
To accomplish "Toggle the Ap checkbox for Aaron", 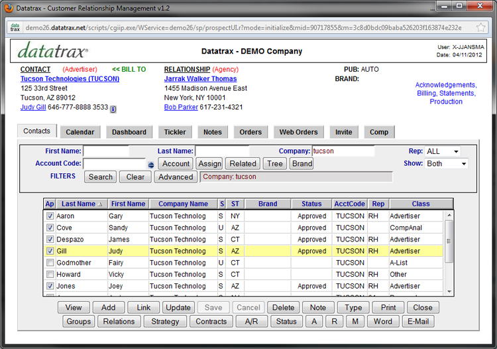I will (x=50, y=216).
